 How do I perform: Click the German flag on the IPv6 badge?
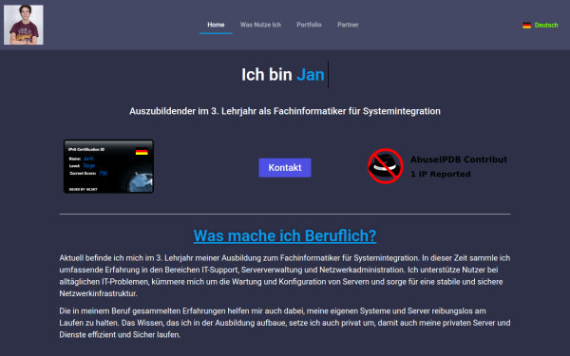click(142, 152)
